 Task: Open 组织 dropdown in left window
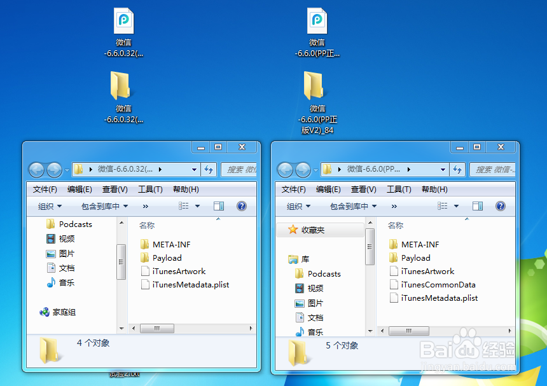point(50,206)
